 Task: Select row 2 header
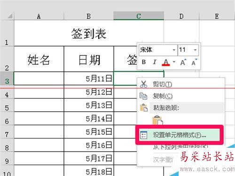point(7,59)
